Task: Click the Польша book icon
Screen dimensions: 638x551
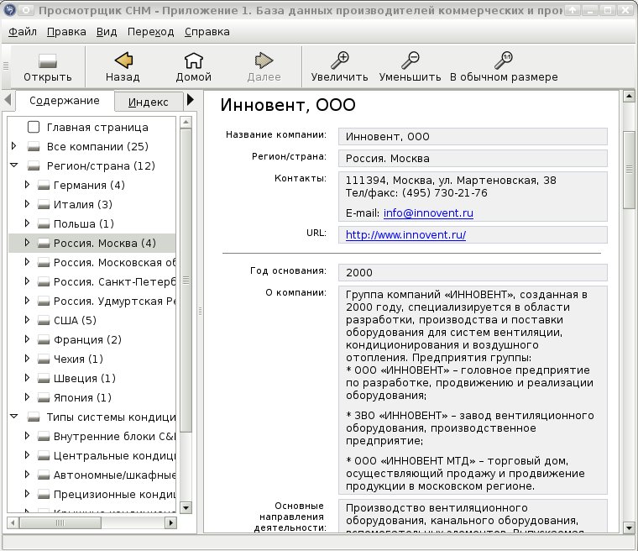Action: (x=43, y=223)
